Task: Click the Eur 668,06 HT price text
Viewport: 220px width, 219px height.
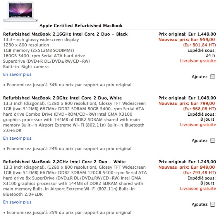Action: 199,109
